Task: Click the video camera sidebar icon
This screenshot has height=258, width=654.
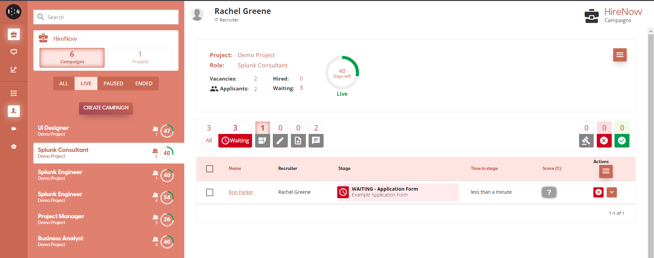Action: (x=14, y=129)
